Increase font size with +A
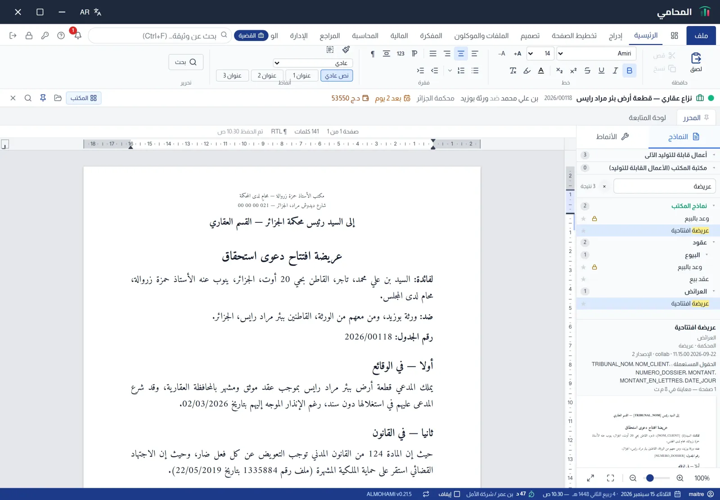The height and width of the screenshot is (500, 720). (517, 54)
